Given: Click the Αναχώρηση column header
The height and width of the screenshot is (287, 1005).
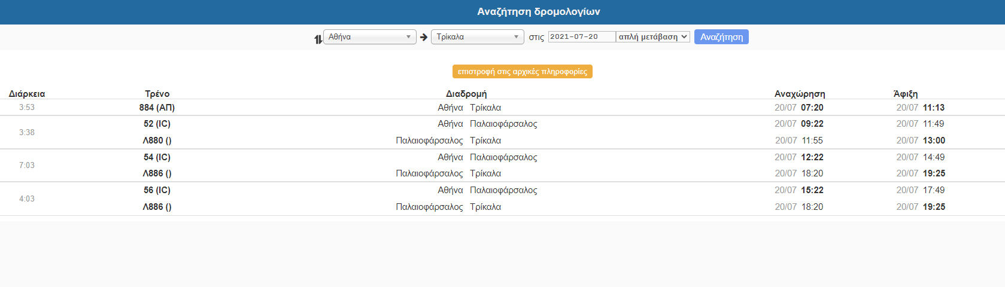Looking at the screenshot, I should pyautogui.click(x=799, y=94).
